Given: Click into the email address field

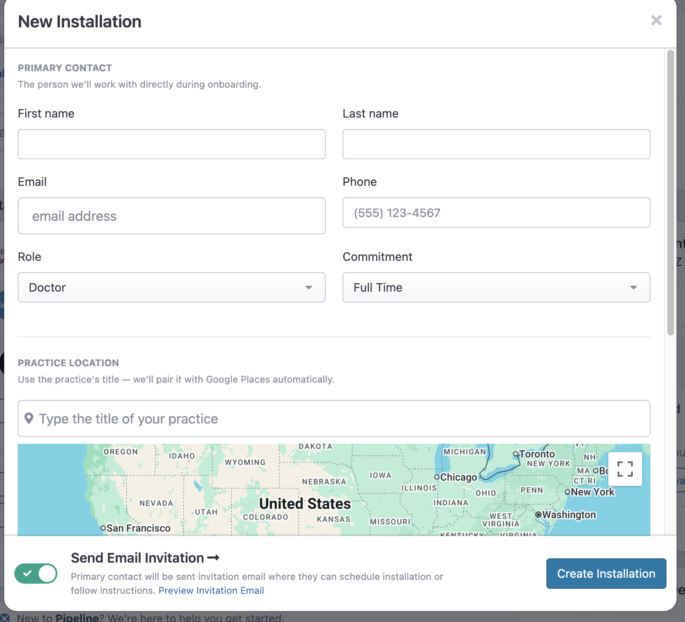Looking at the screenshot, I should click(x=171, y=216).
